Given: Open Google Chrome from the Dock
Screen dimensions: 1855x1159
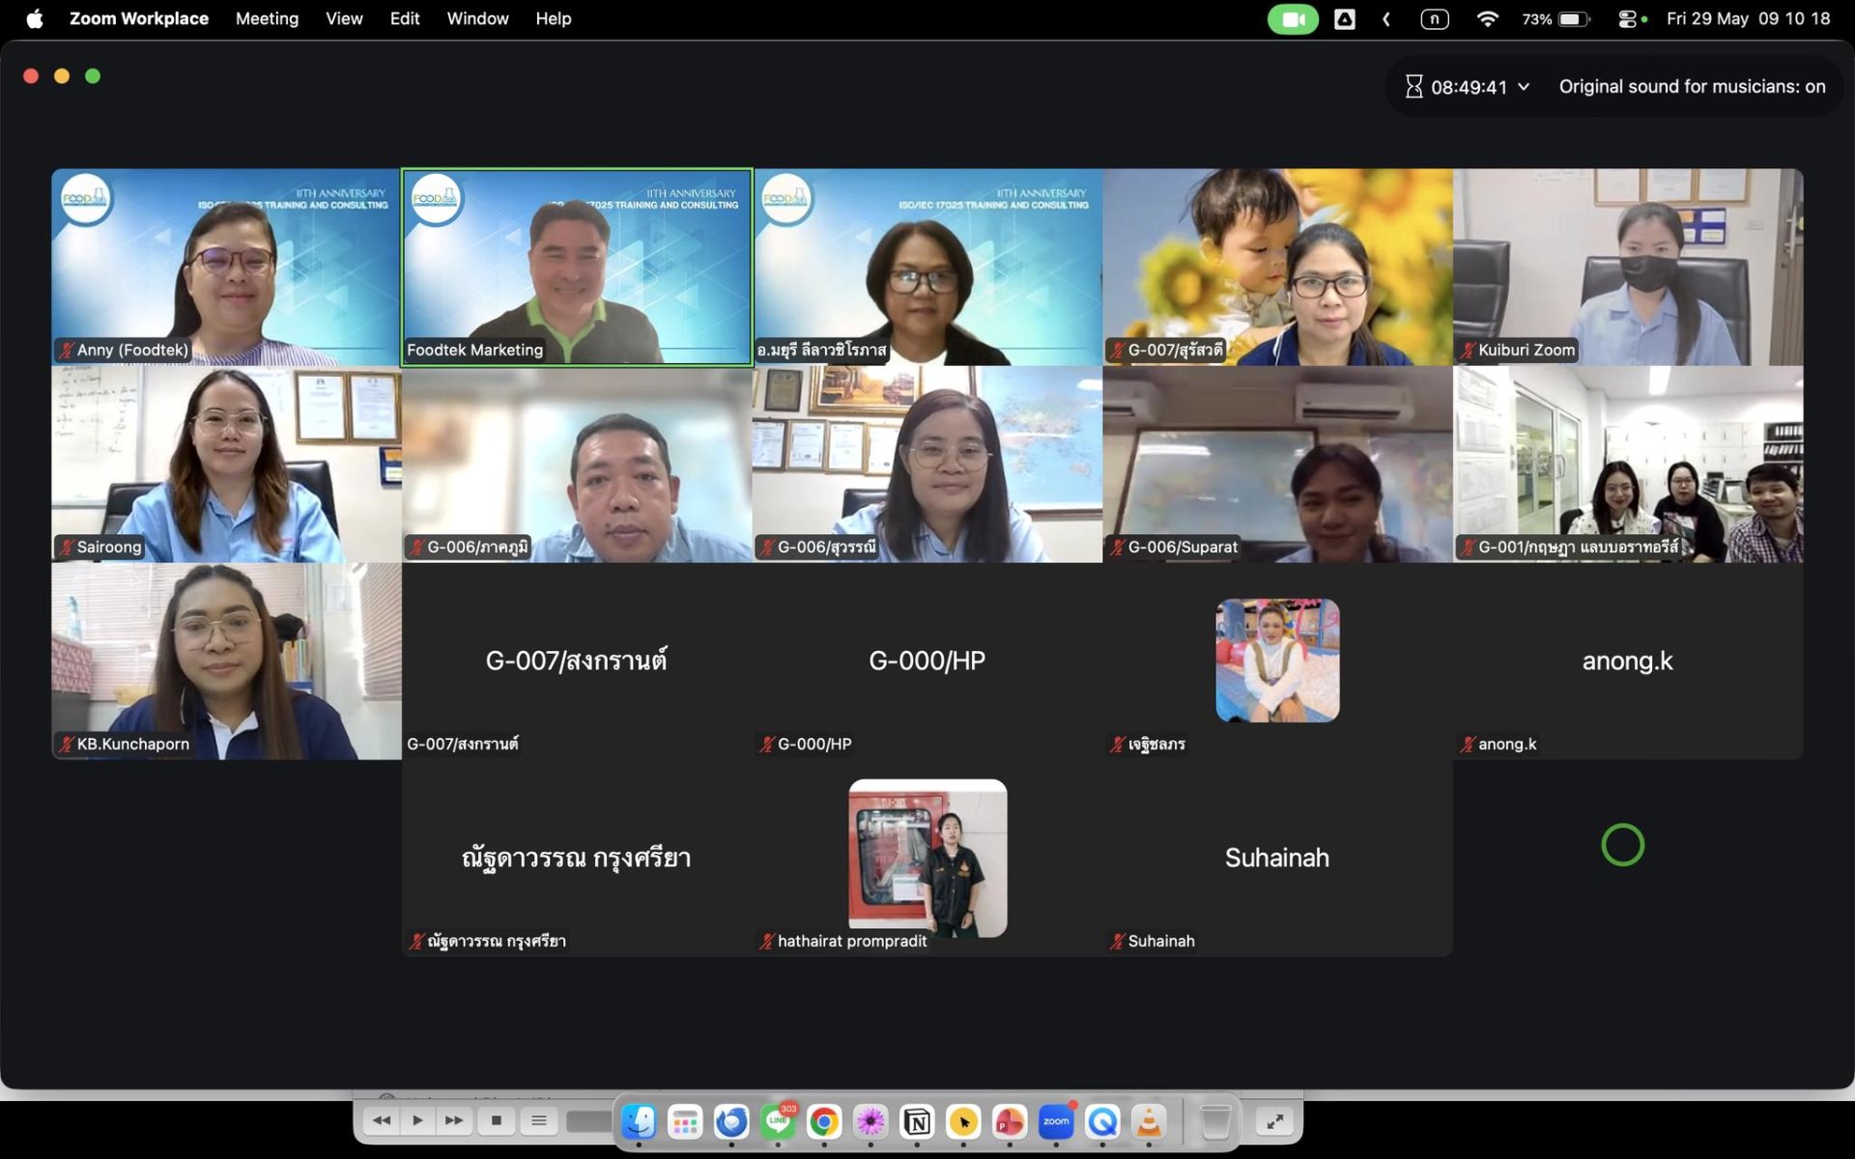Looking at the screenshot, I should click(x=824, y=1121).
